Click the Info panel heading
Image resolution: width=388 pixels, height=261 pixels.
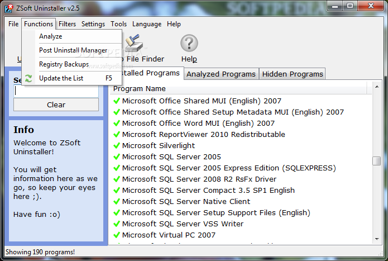tap(23, 130)
